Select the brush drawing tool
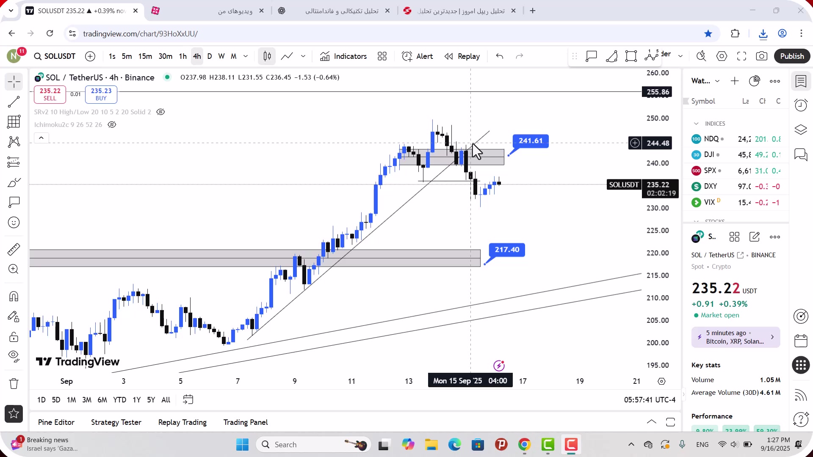The height and width of the screenshot is (457, 813). [x=14, y=182]
